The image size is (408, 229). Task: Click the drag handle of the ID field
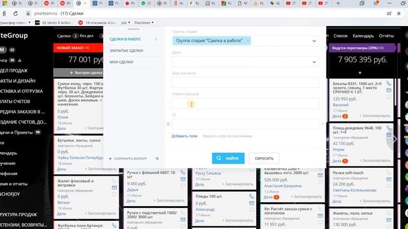pyautogui.click(x=168, y=124)
